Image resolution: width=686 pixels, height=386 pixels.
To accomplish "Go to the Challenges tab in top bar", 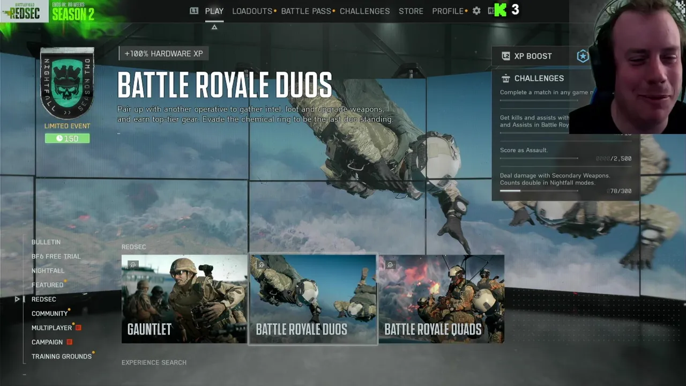I will point(364,11).
